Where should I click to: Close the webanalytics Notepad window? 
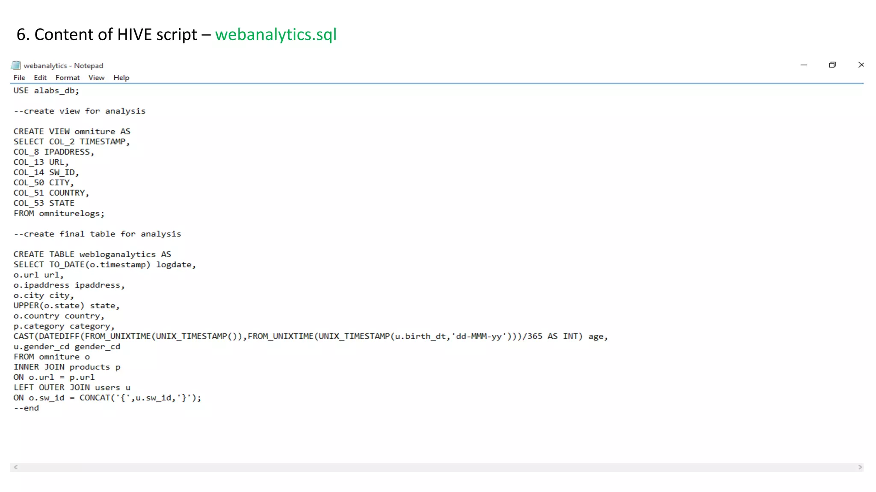click(861, 65)
